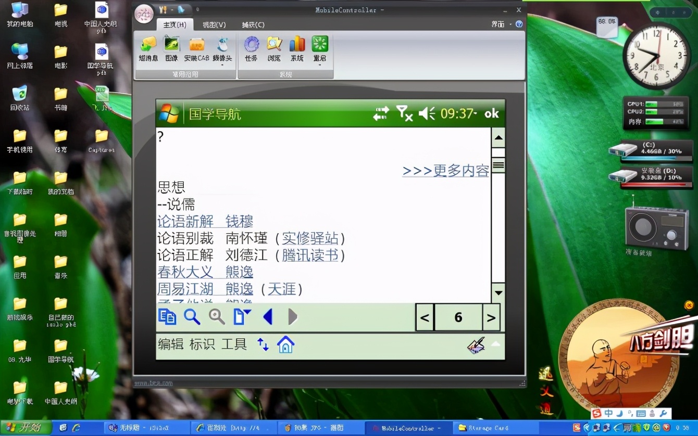698x436 pixels.
Task: Click the 重启 restart ribbon button
Action: pyautogui.click(x=320, y=49)
